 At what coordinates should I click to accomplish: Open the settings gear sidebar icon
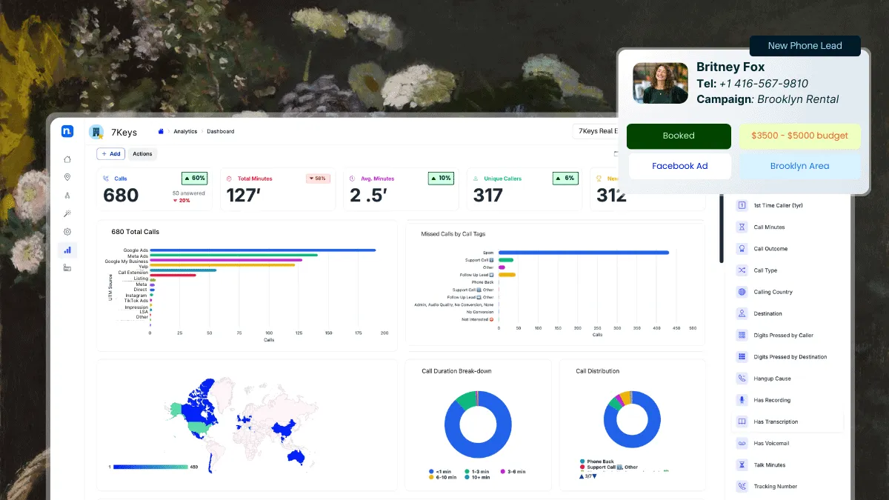click(67, 232)
